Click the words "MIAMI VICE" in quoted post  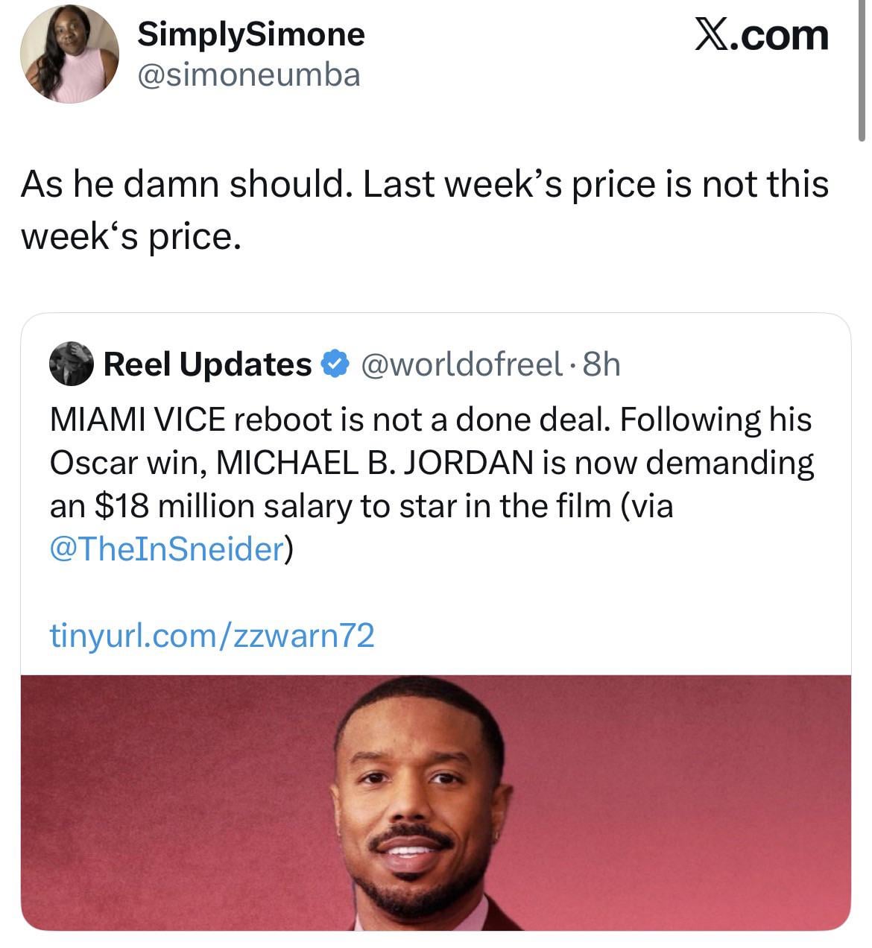[x=137, y=420]
